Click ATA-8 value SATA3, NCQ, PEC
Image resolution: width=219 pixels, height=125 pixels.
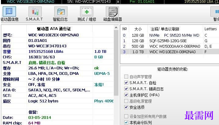(x=59, y=90)
